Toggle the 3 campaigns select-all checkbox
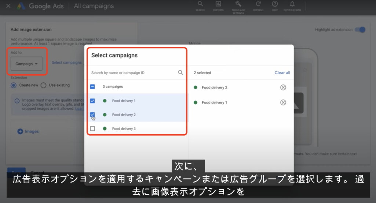Viewport: 376px width, 203px height. point(92,87)
